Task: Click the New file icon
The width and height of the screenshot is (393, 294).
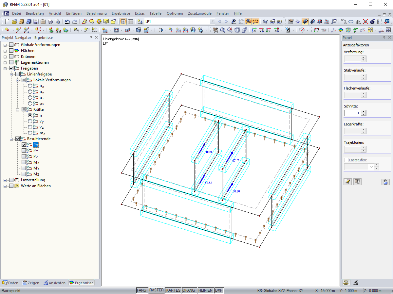Action: coord(7,22)
